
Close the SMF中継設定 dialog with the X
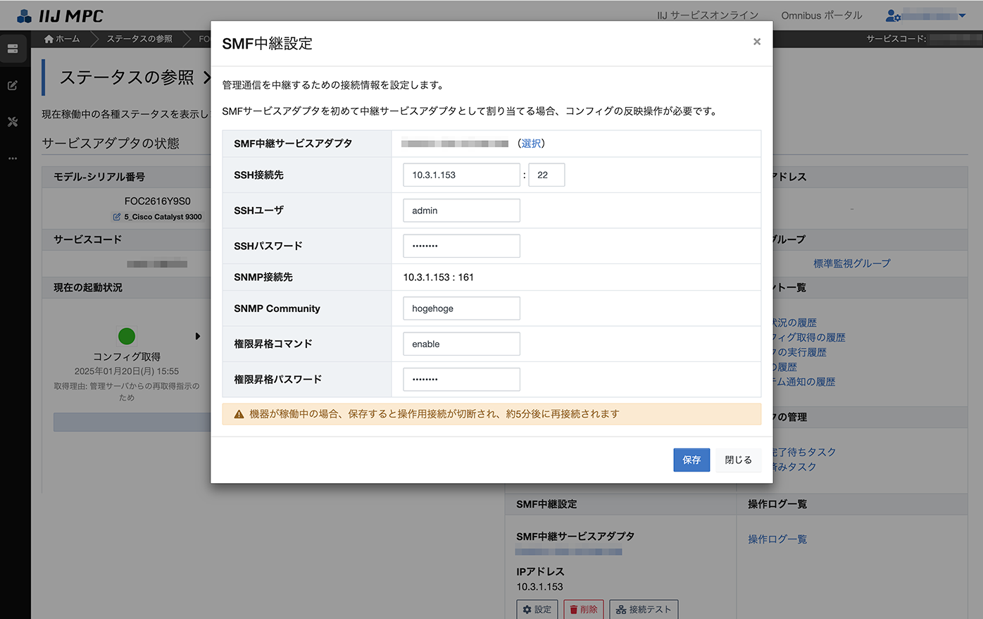[x=756, y=42]
